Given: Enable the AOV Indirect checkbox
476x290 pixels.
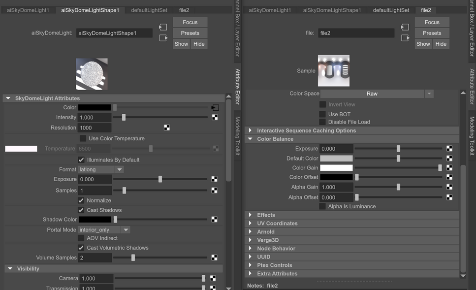Looking at the screenshot, I should 81,238.
